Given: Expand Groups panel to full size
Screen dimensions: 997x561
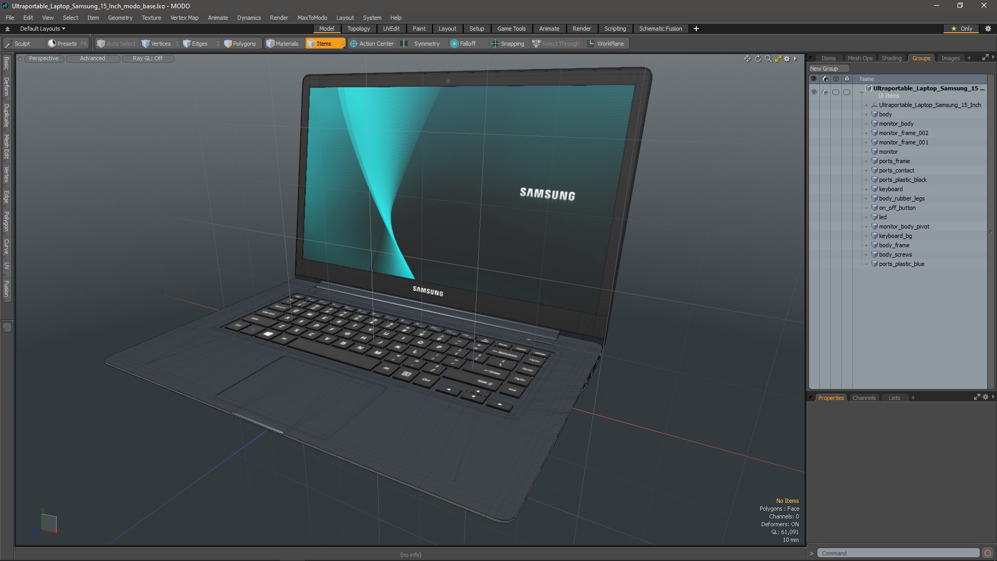Looking at the screenshot, I should coord(985,58).
